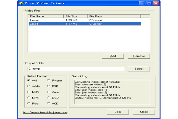178x119 pixels.
Task: Select the AVI output format
Action: 29,81
